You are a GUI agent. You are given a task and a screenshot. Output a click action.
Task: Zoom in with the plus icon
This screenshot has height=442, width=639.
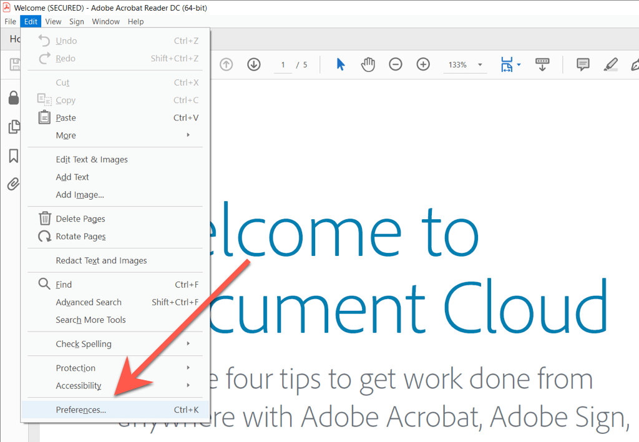(x=423, y=64)
